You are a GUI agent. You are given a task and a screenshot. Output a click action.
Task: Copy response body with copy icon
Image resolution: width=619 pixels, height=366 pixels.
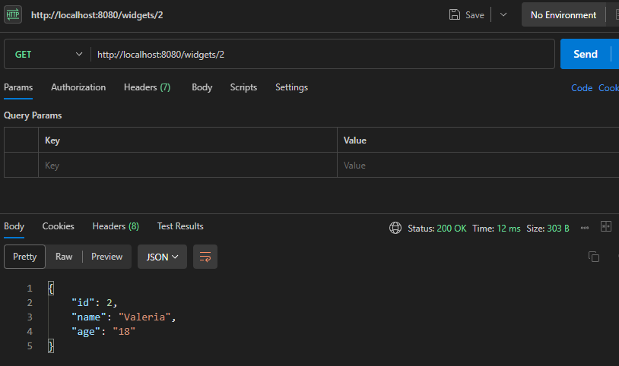point(594,257)
